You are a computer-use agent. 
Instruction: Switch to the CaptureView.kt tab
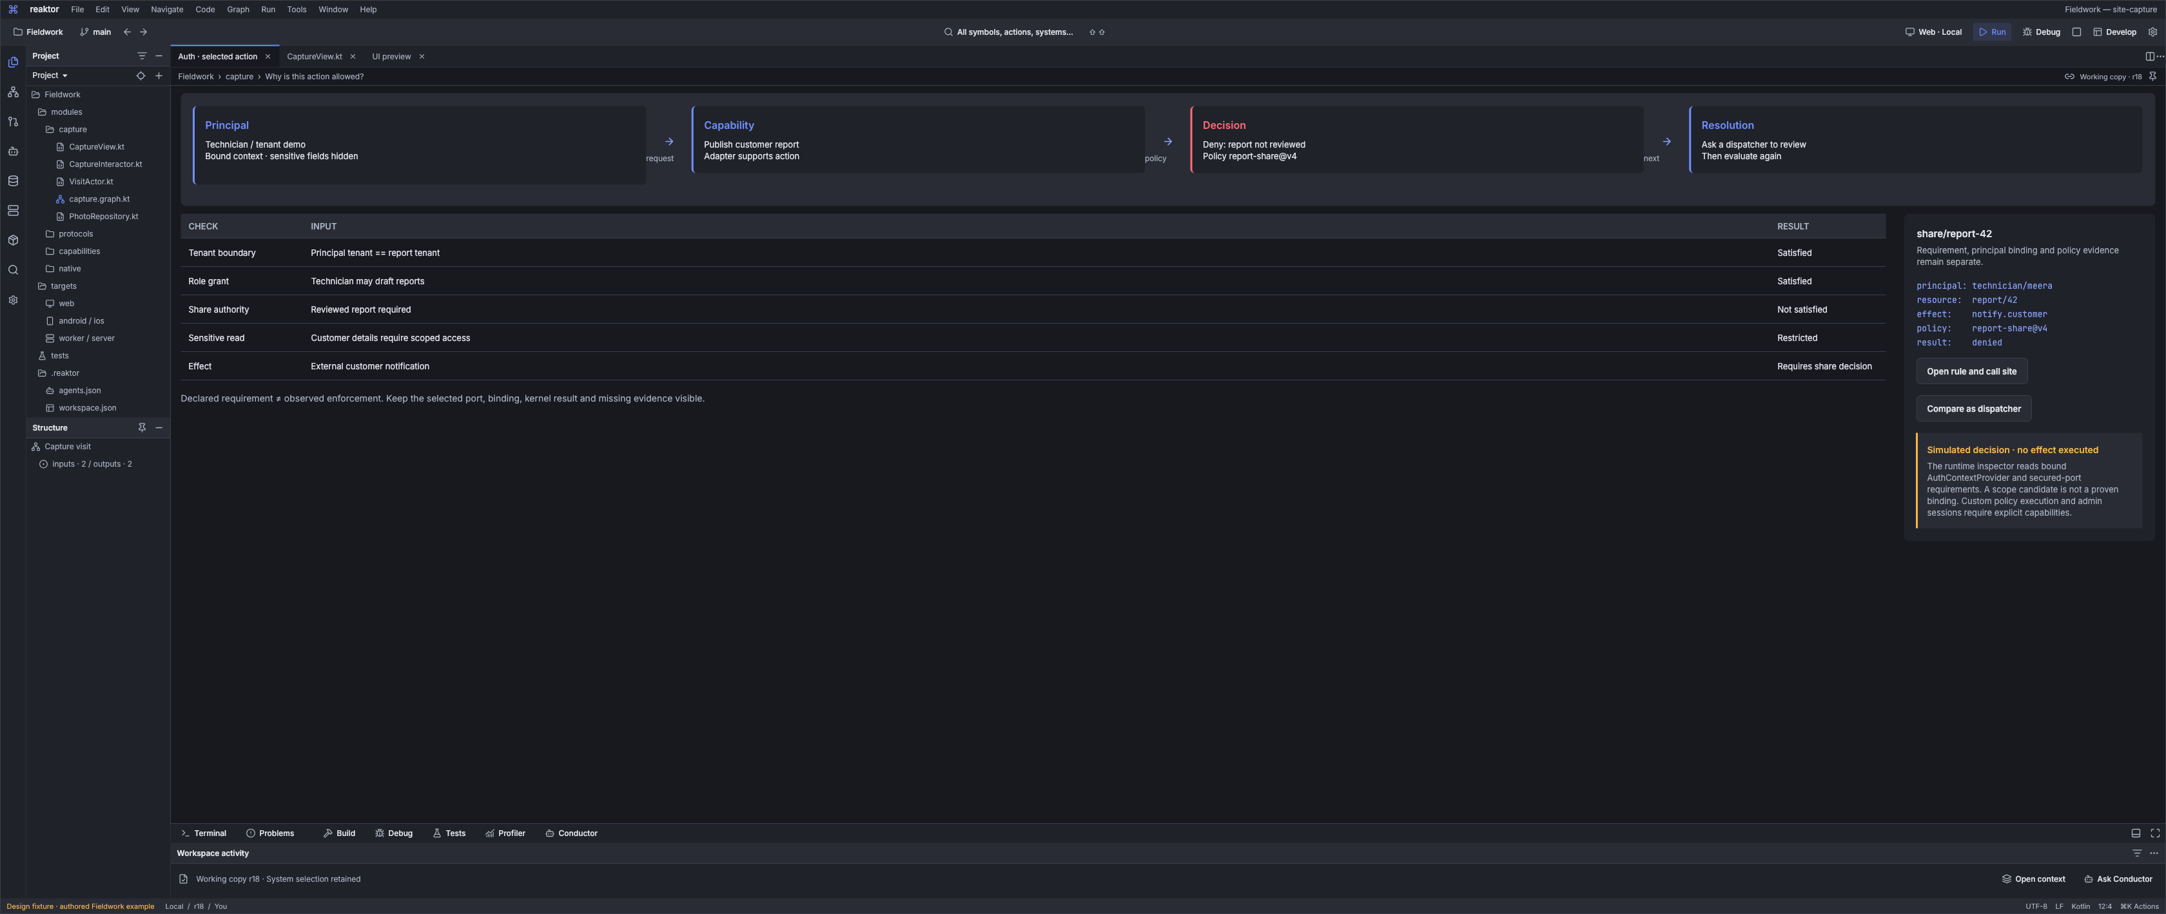point(315,56)
